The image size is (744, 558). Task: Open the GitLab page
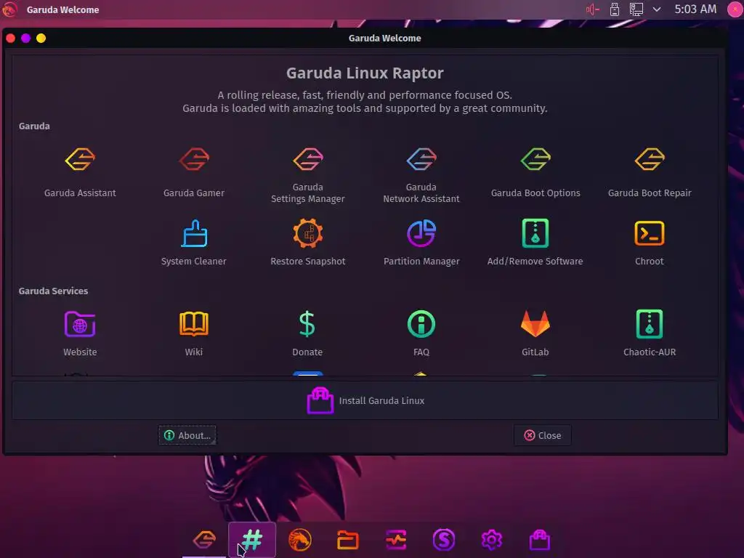pos(535,333)
